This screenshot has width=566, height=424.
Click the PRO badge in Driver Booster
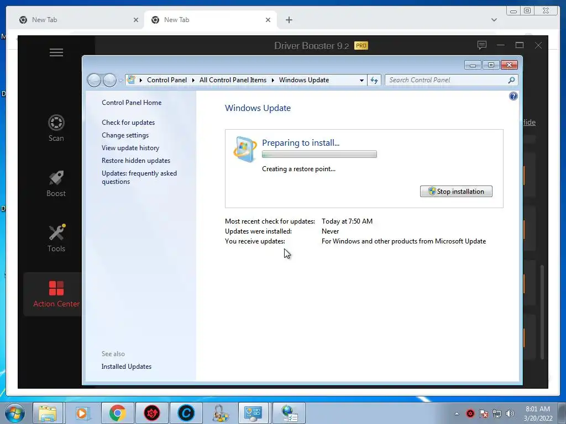361,45
